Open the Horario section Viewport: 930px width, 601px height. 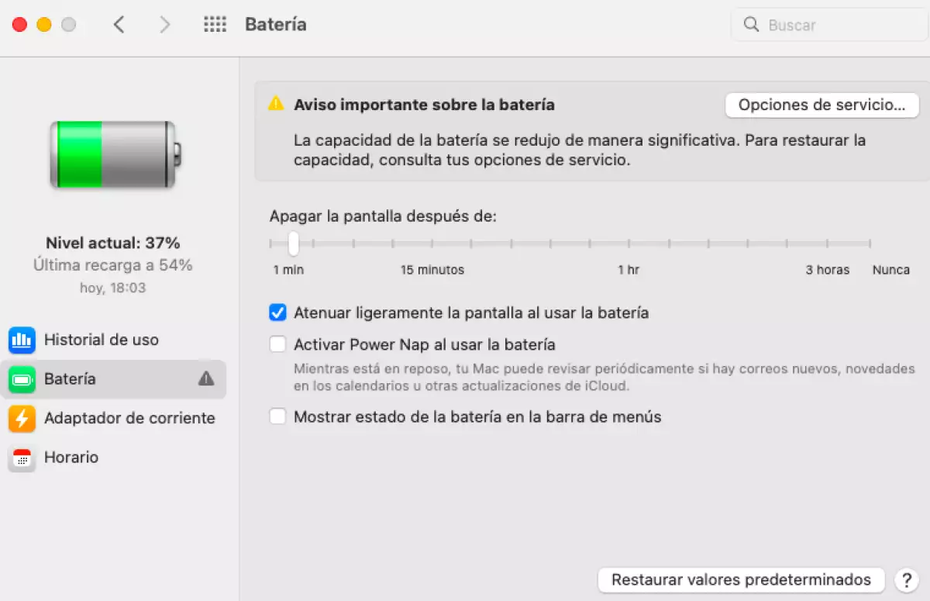pyautogui.click(x=71, y=458)
